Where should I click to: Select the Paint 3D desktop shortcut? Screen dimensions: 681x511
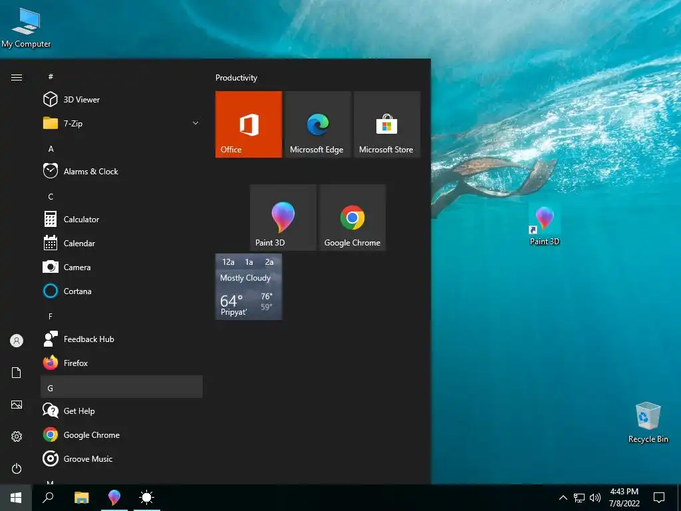tap(544, 225)
